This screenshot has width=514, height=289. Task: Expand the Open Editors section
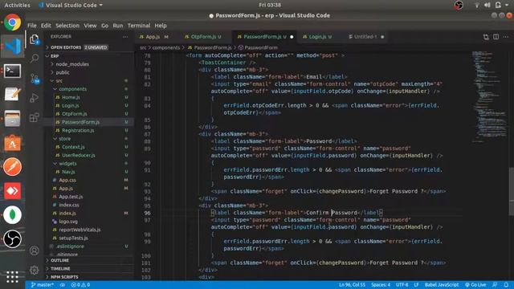89,47
